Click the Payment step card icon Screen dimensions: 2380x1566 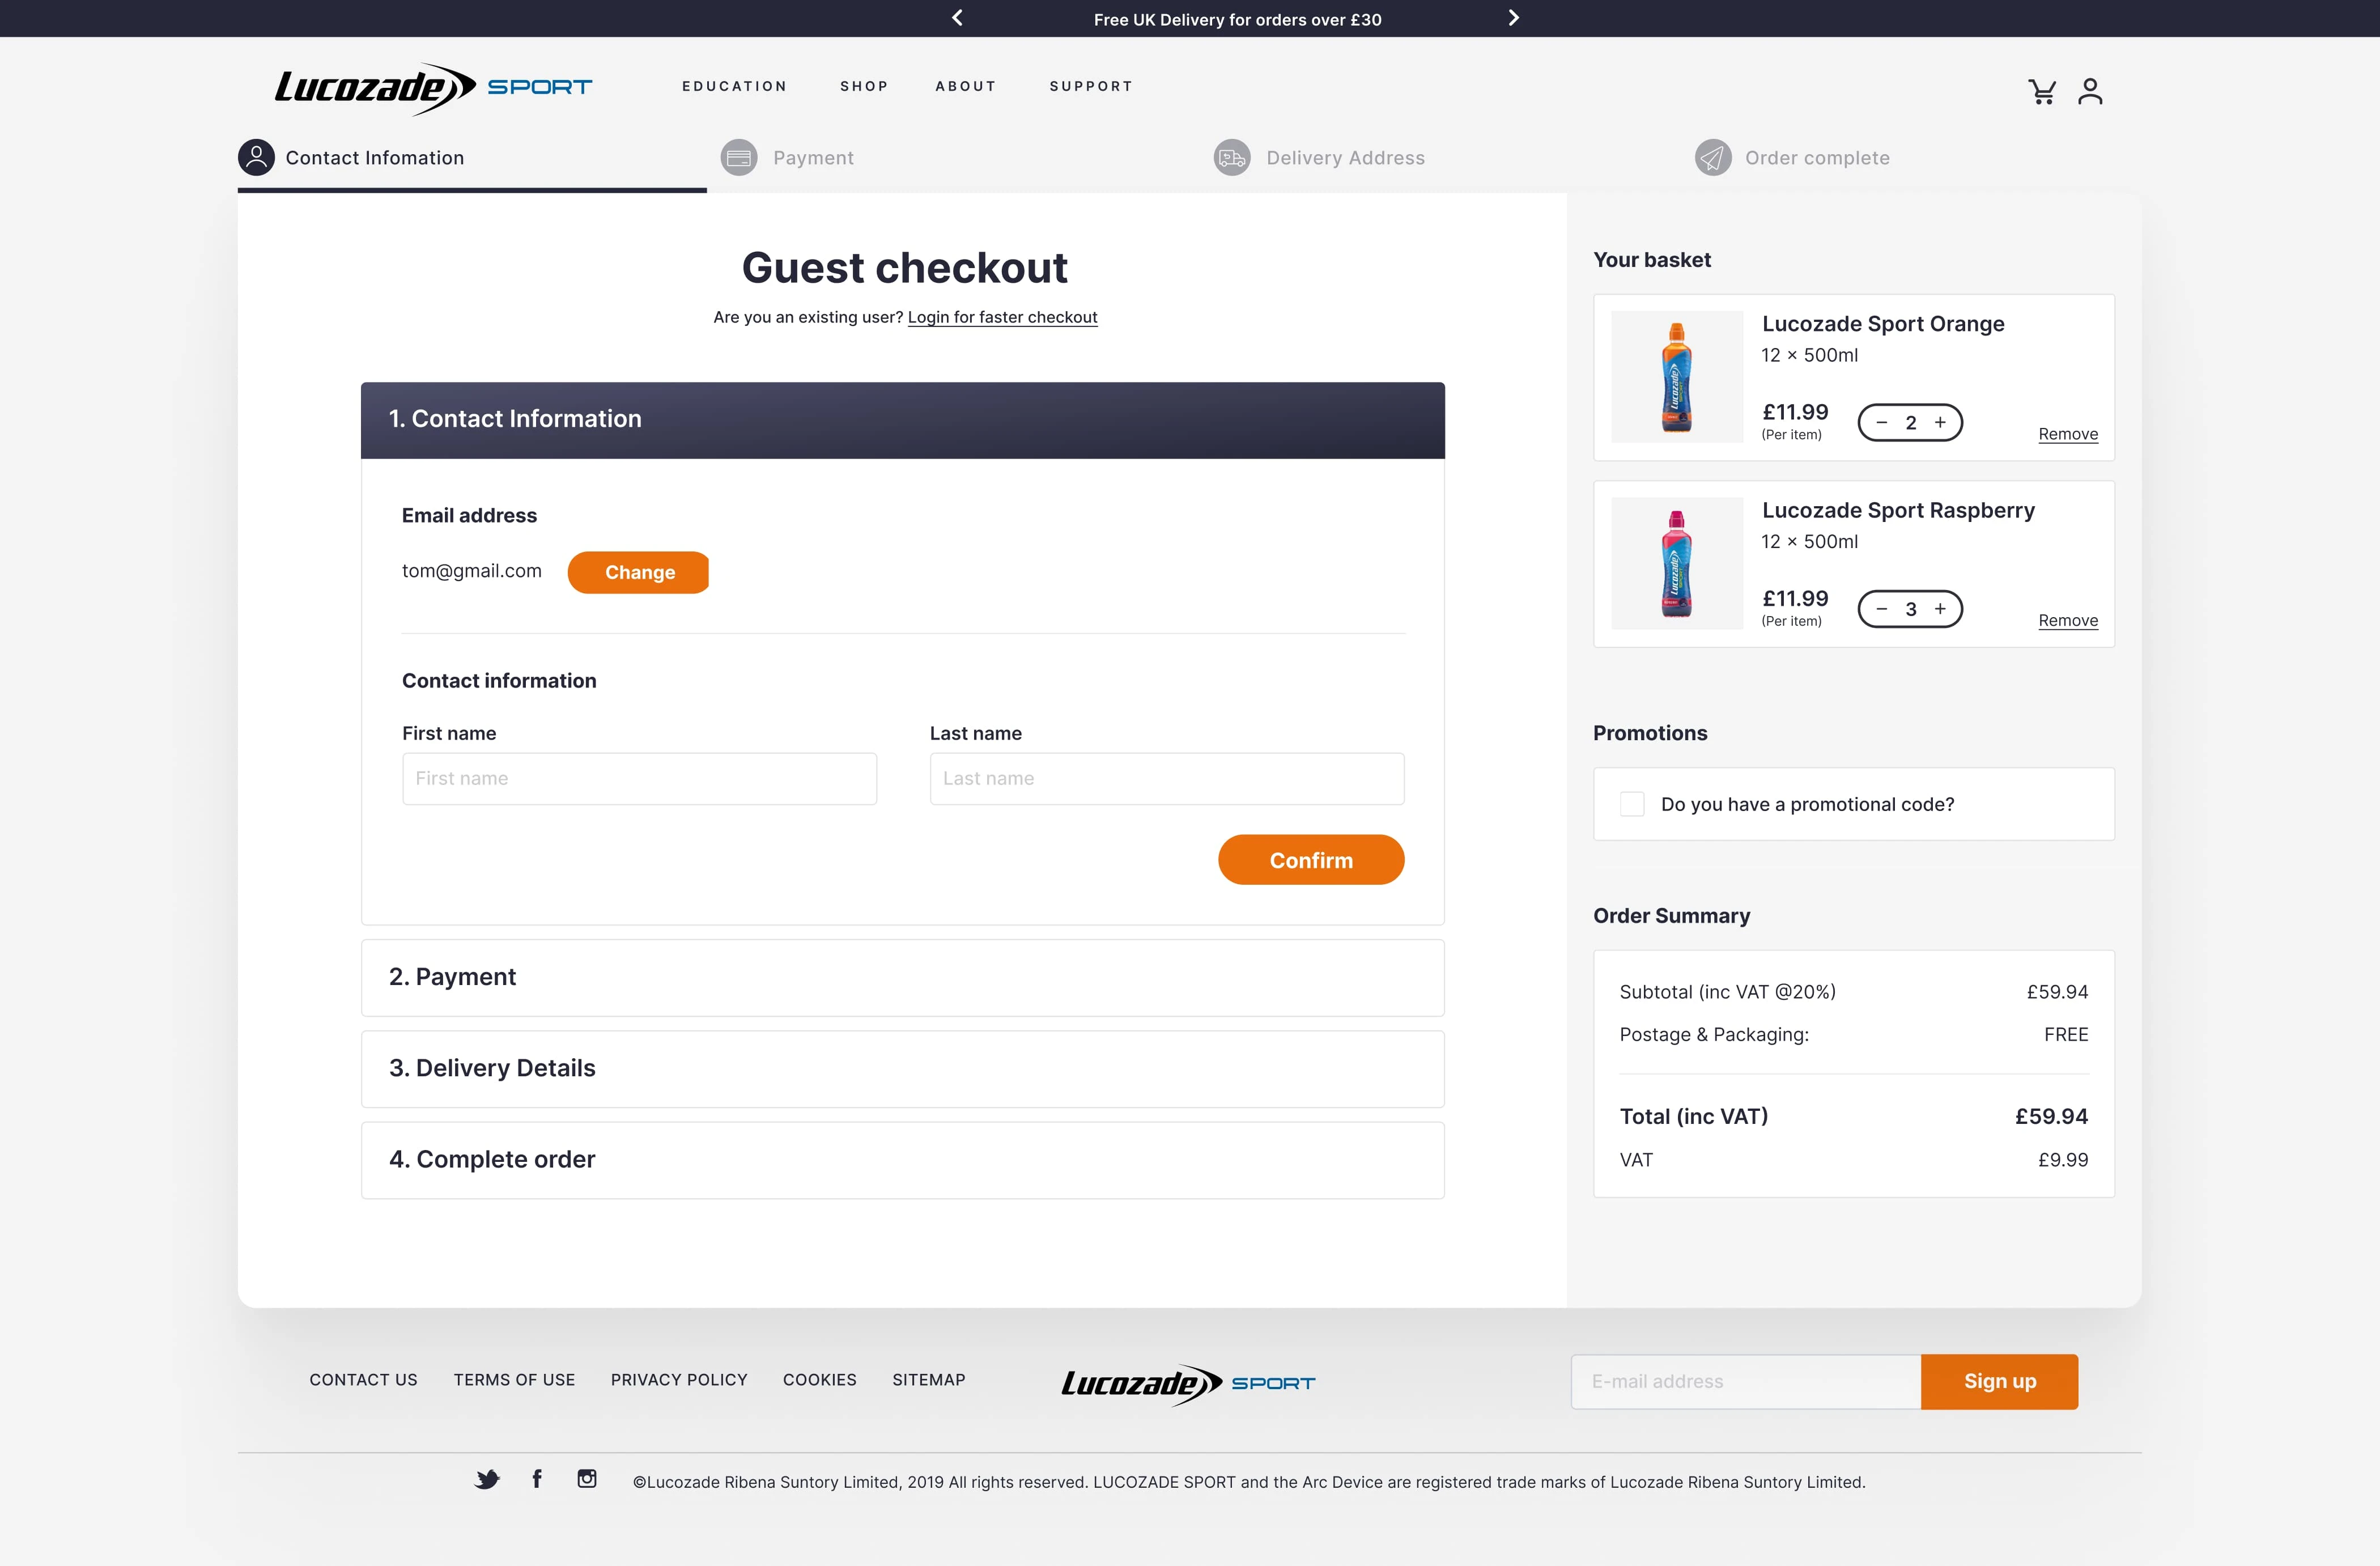(x=739, y=157)
